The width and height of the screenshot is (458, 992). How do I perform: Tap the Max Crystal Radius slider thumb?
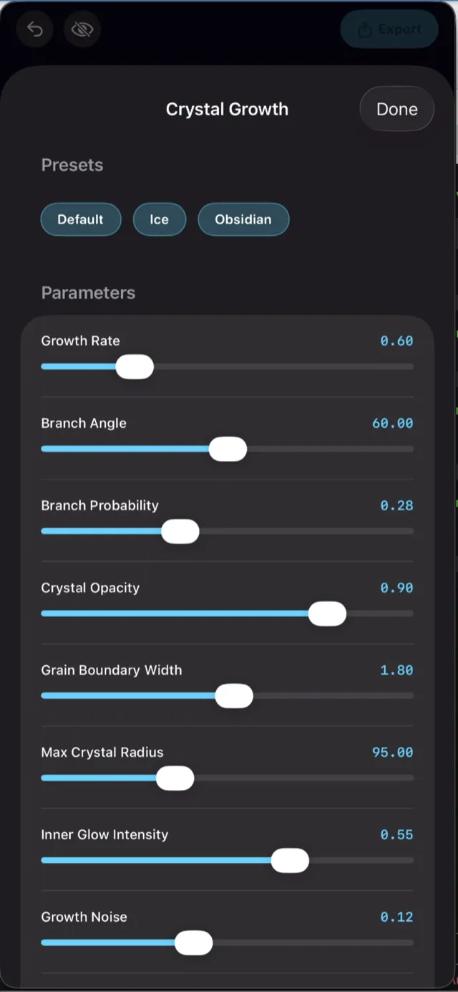175,778
